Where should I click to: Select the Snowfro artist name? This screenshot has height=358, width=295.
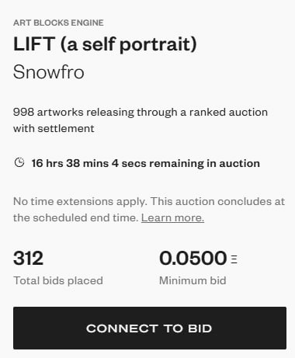pyautogui.click(x=49, y=72)
